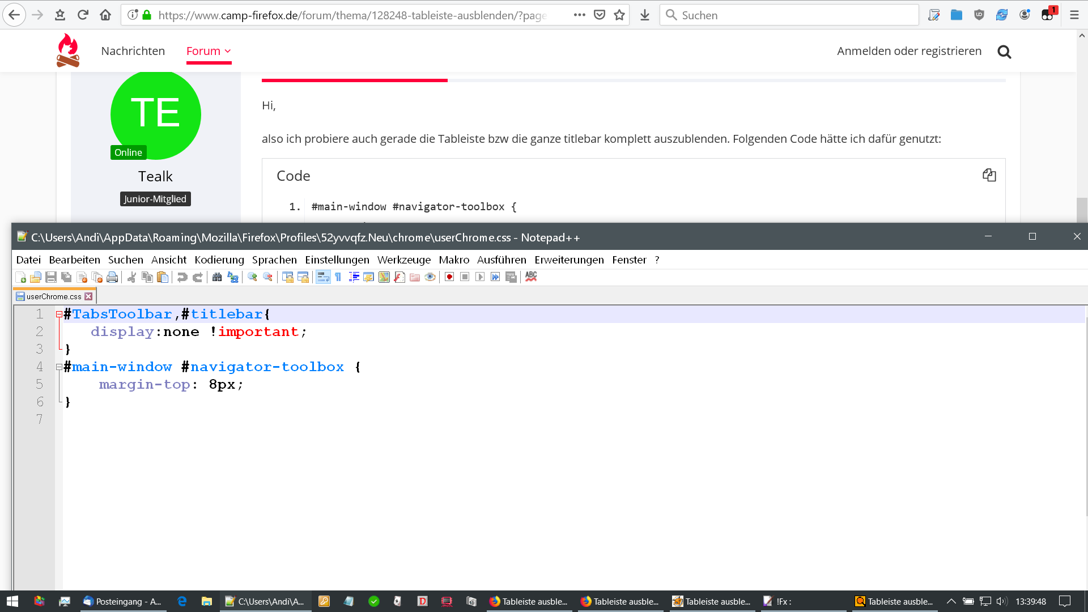Toggle Firefox bookmark star for this page

click(619, 15)
